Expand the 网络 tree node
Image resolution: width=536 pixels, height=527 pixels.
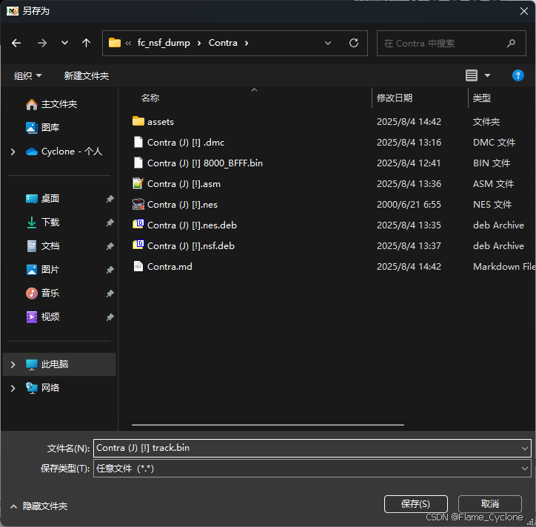[x=13, y=388]
